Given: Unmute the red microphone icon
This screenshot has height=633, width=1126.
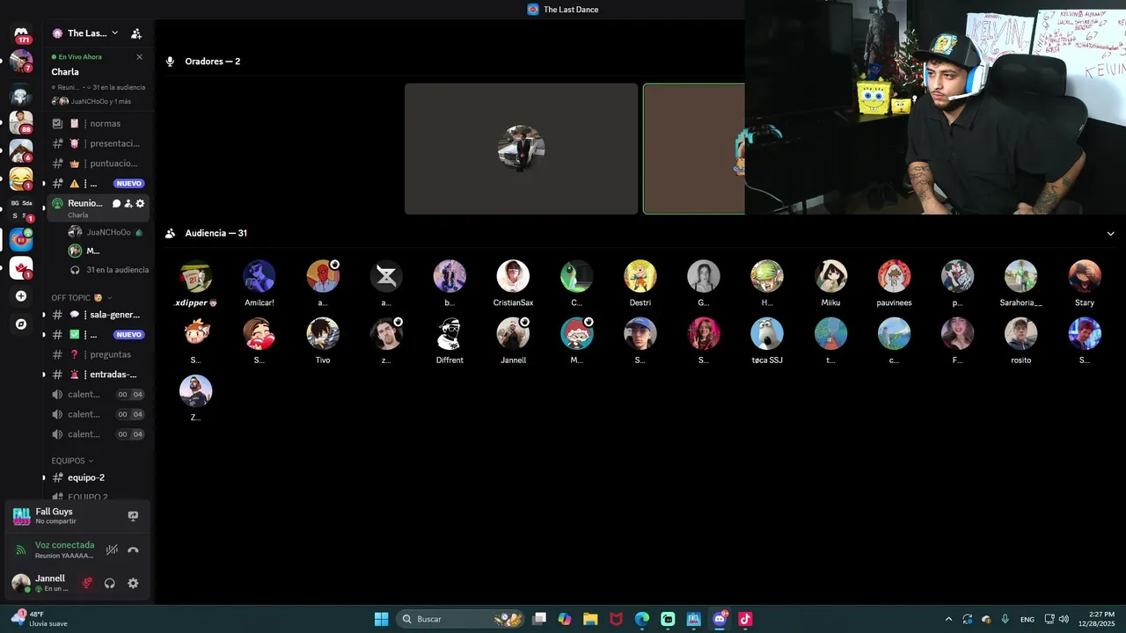Looking at the screenshot, I should 87,583.
